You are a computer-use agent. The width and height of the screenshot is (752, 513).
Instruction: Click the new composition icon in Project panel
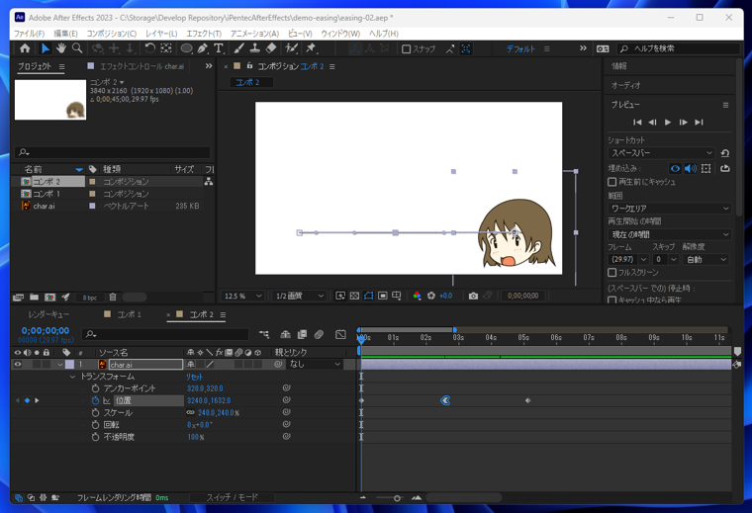[x=49, y=297]
